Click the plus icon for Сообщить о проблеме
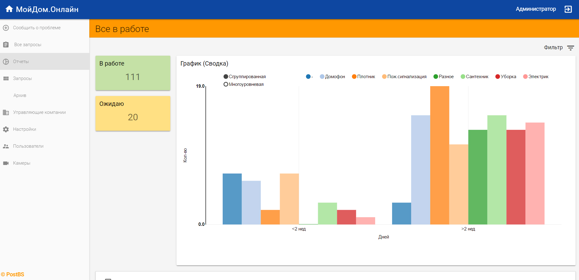This screenshot has height=280, width=579. click(6, 28)
